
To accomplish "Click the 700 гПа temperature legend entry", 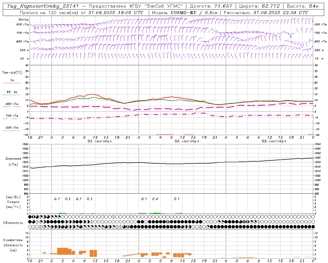I will click(12, 116).
